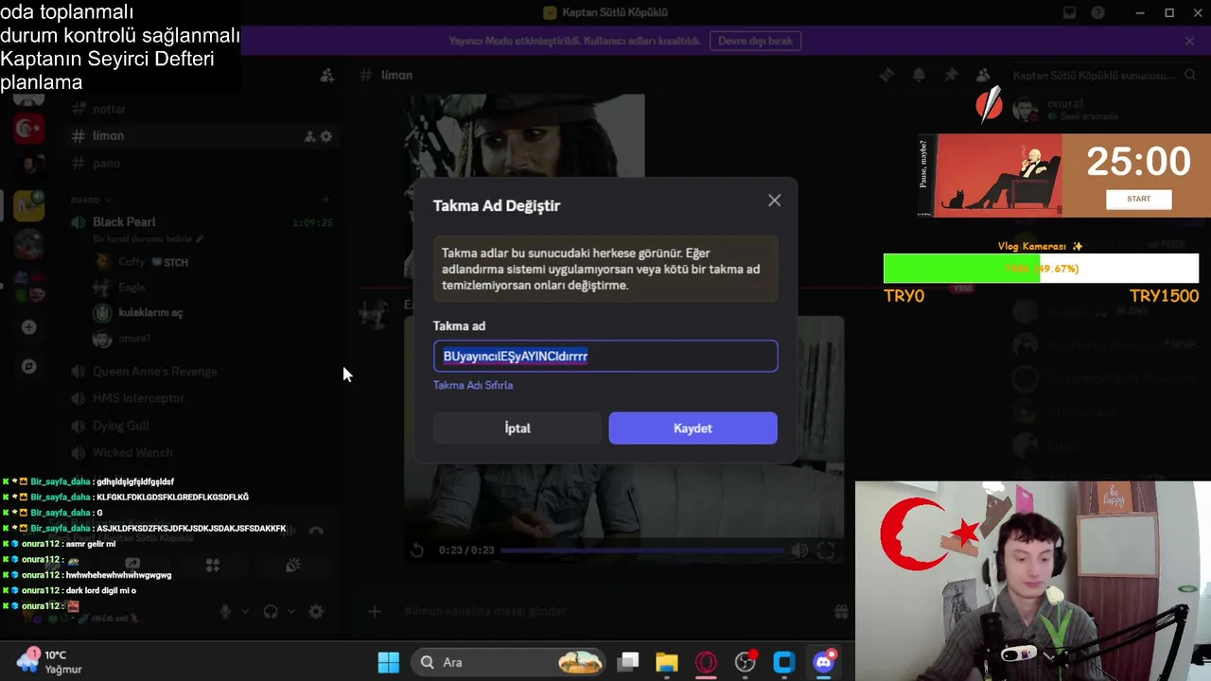Open File Explorer from the taskbar
Screen dimensions: 1211x681
(x=667, y=662)
